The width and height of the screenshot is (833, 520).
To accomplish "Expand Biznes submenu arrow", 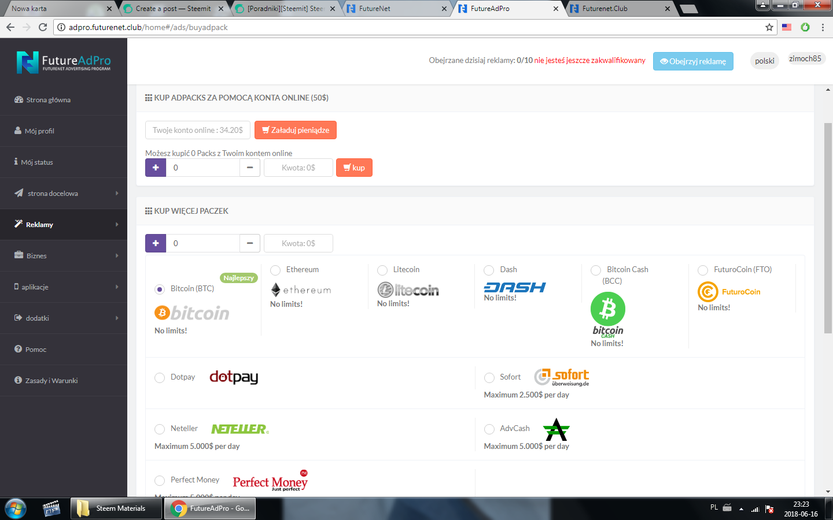I will 117,256.
